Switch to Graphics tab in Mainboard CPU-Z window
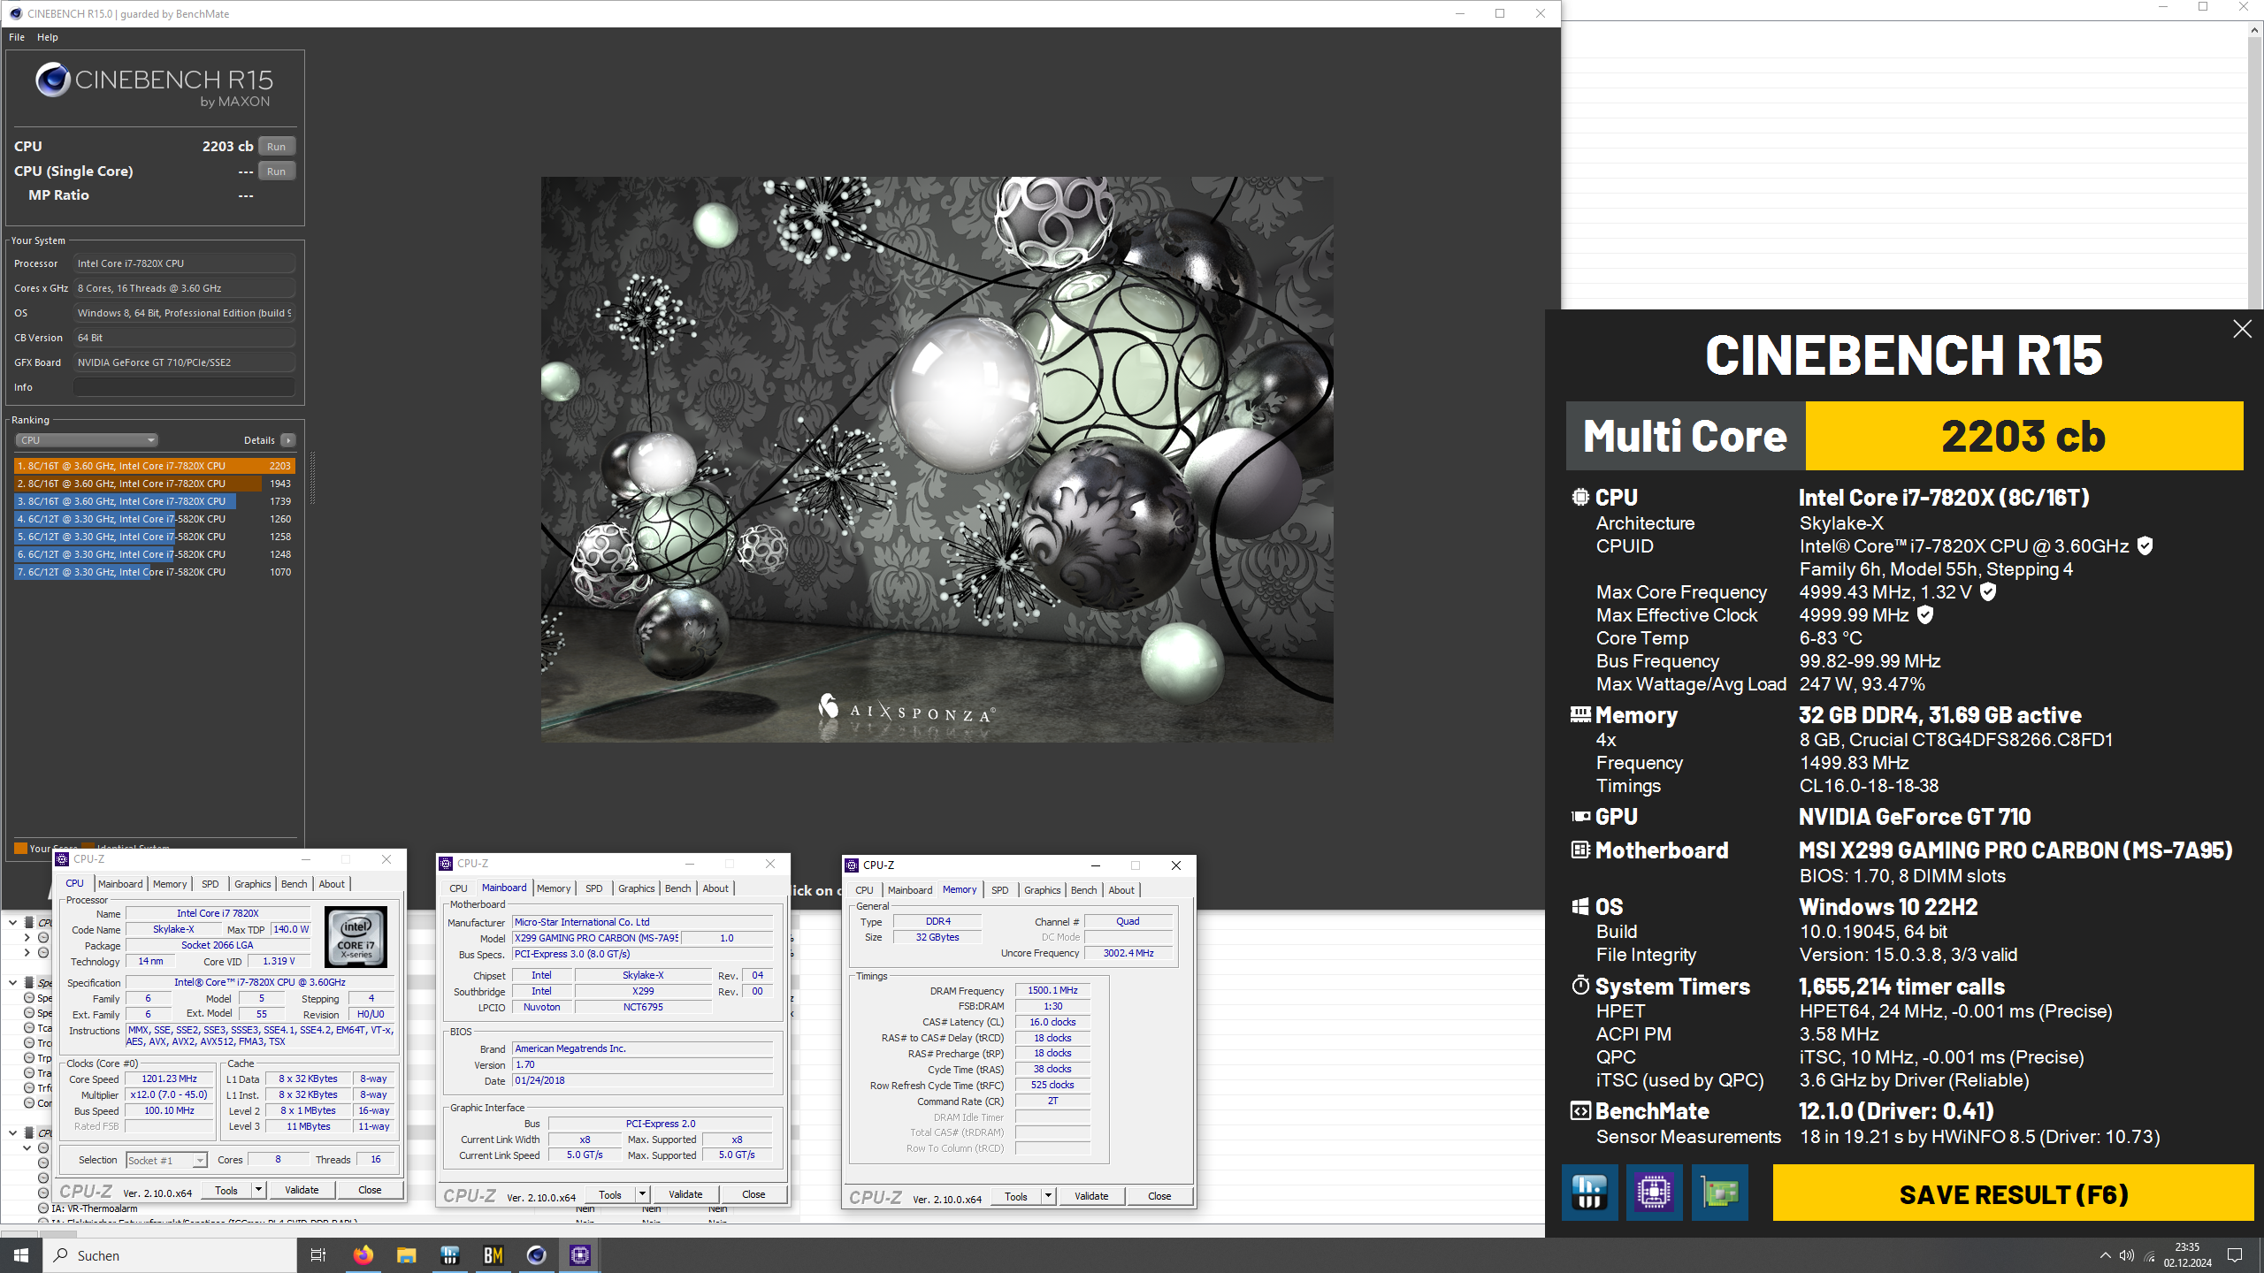2264x1273 pixels. click(x=636, y=888)
